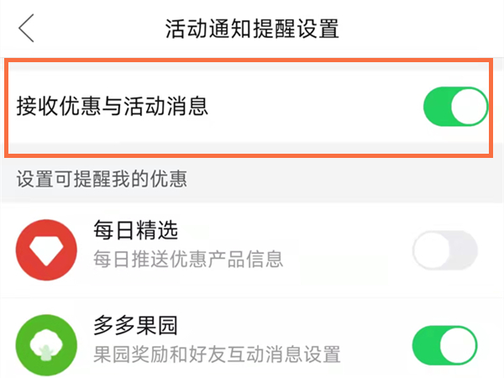Disable the 接收优惠与活动消息 switch

(x=455, y=107)
